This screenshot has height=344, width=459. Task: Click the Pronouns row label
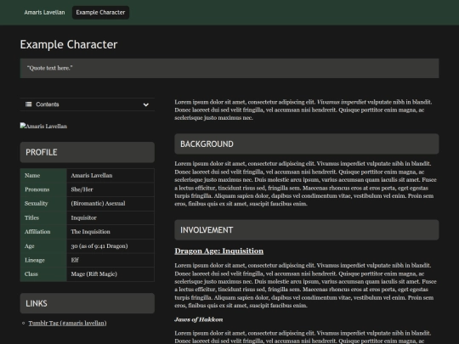[x=43, y=189]
